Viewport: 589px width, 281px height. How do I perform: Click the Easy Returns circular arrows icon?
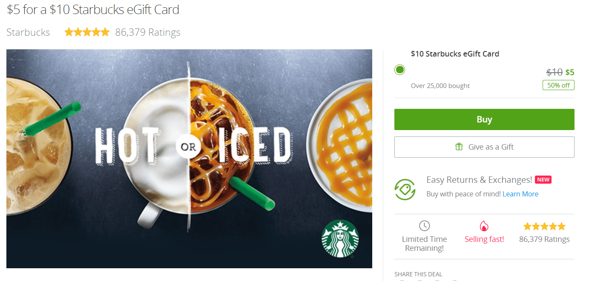[x=405, y=189]
